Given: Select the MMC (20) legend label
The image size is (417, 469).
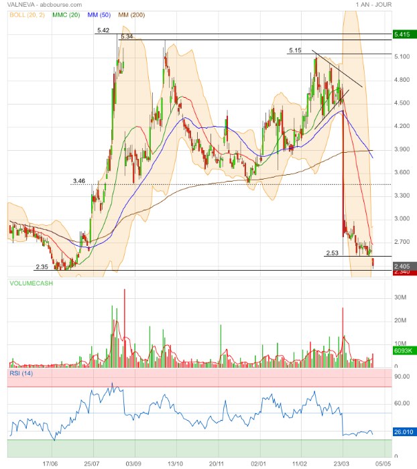Looking at the screenshot, I should tap(66, 15).
